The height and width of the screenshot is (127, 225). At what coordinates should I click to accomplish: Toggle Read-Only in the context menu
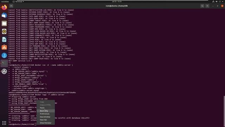46,111
